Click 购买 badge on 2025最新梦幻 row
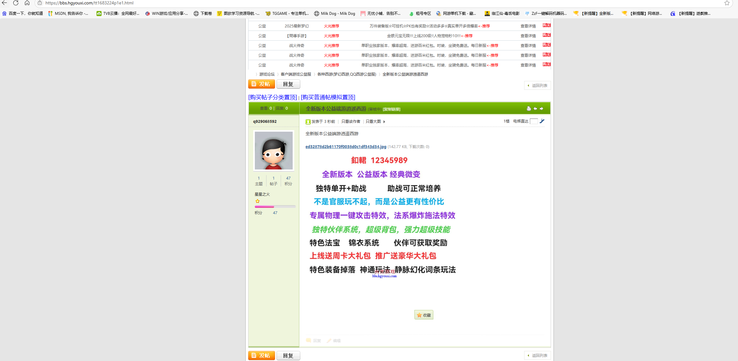The width and height of the screenshot is (738, 361). coord(547,26)
